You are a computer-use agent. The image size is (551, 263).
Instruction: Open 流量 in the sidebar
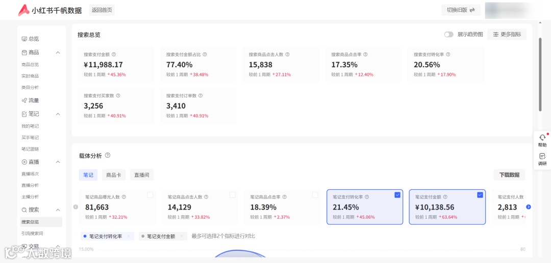tap(31, 101)
